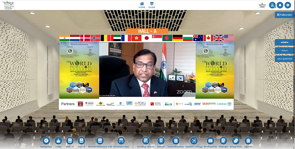
Task: Open the notifications bell icon
Action: coord(280,5)
